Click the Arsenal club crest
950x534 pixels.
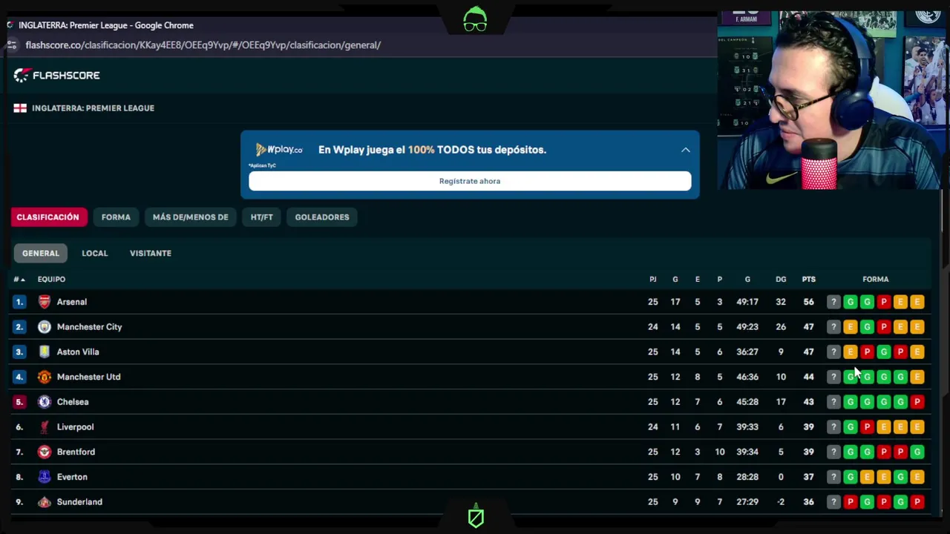point(45,302)
